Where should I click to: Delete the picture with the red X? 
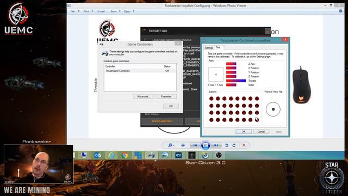tap(244, 145)
